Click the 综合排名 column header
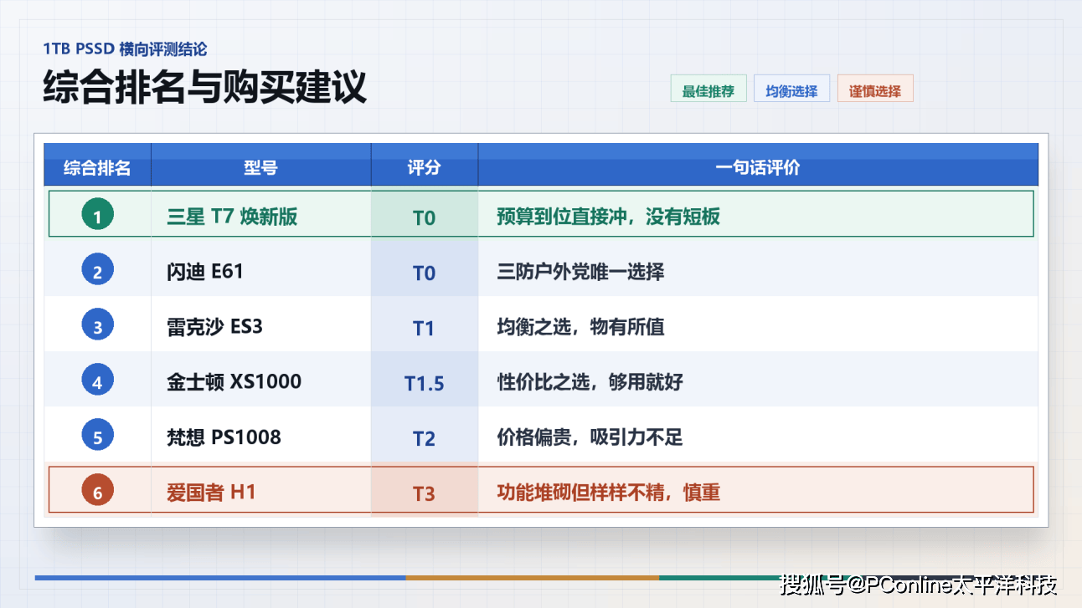1082x608 pixels. (x=97, y=165)
